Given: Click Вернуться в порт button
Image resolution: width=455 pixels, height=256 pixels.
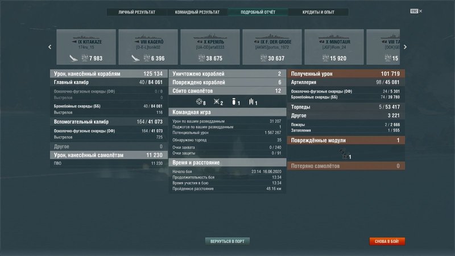Looking at the screenshot, I should coord(227,241).
